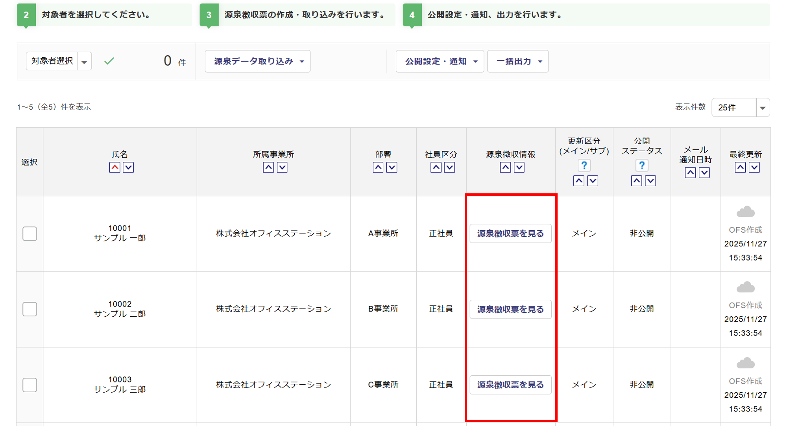Expand 源泉データ取り込み dropdown
The width and height of the screenshot is (787, 426).
258,61
